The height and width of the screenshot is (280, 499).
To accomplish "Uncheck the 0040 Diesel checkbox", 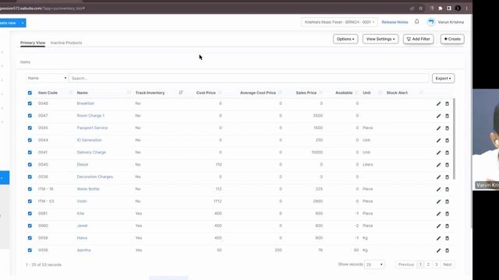I will (30, 164).
